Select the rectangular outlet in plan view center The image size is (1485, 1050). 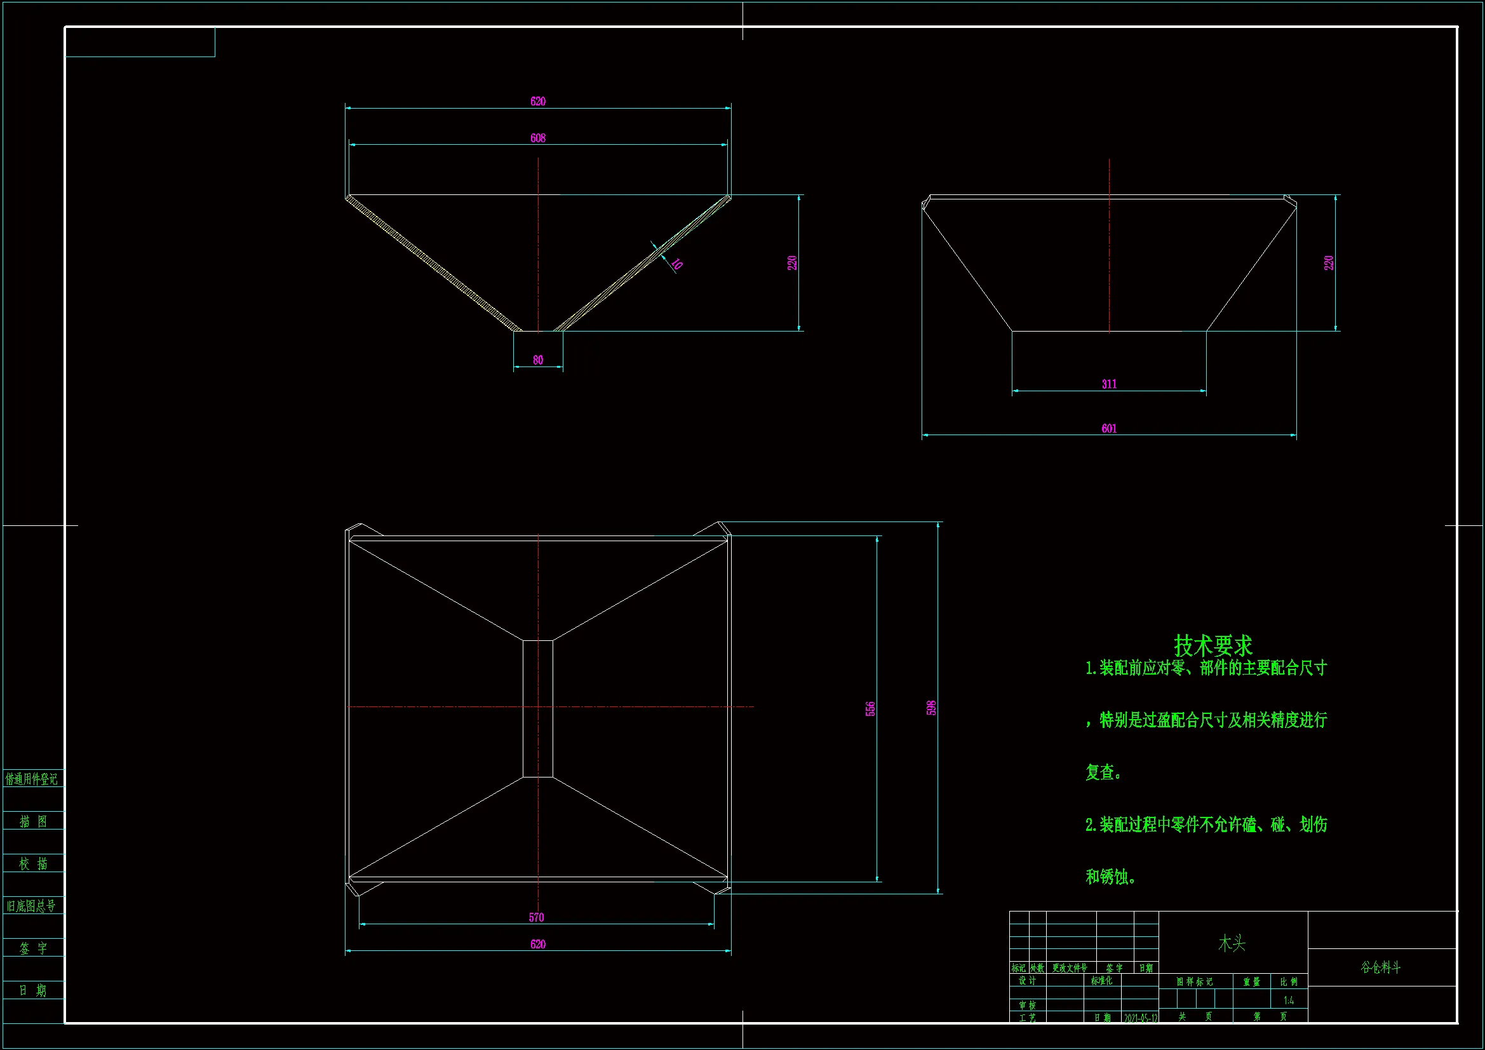click(537, 708)
